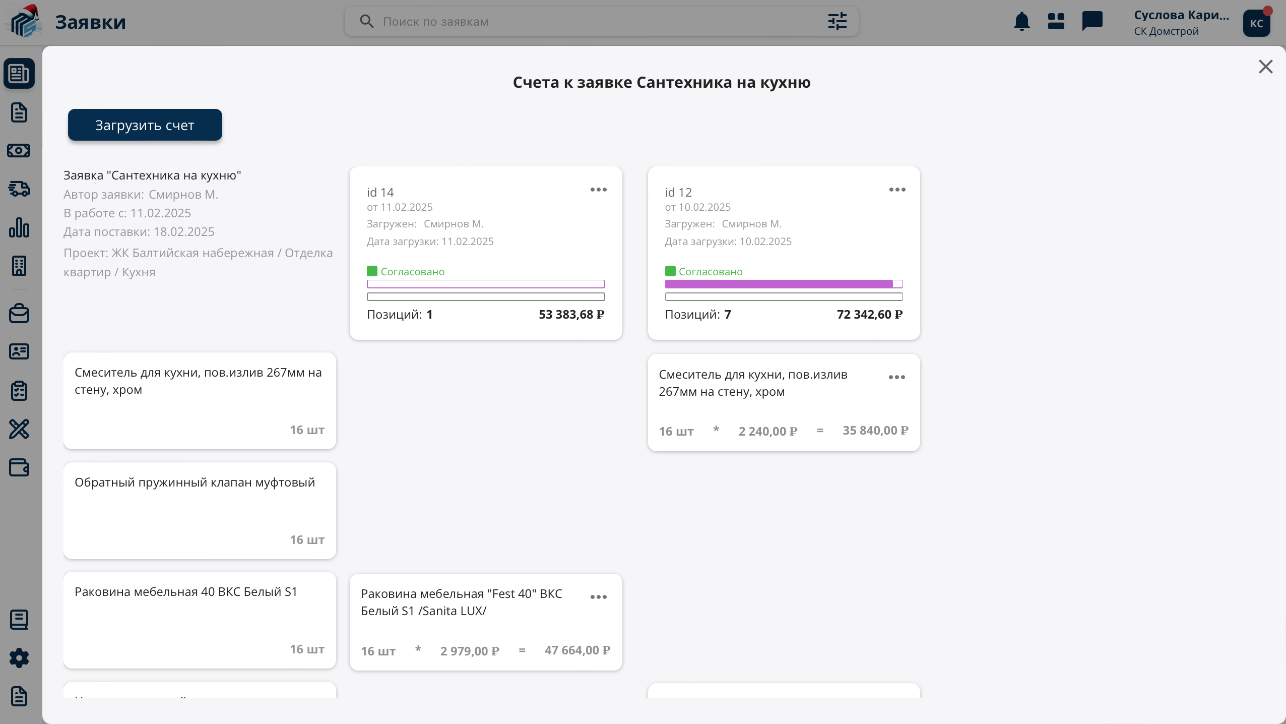Click sum 47 664,00 ₽ in Fest 40 card
The image size is (1286, 724).
[577, 650]
